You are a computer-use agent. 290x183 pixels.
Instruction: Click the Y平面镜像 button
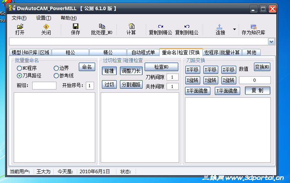point(227,91)
